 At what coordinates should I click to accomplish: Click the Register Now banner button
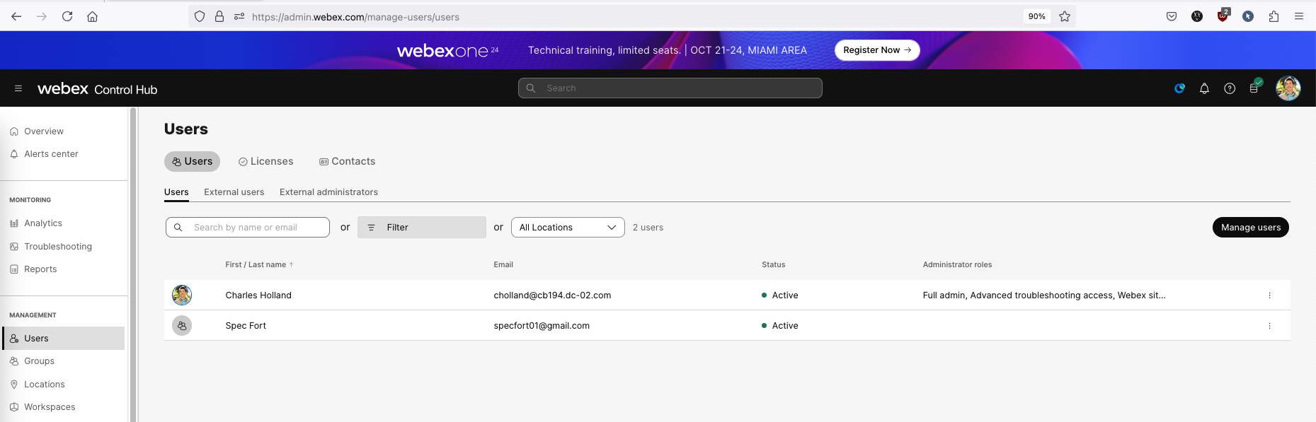click(x=876, y=50)
